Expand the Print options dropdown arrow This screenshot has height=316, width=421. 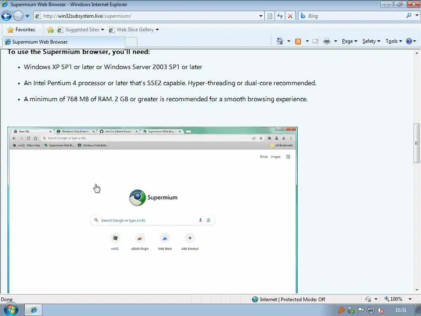pyautogui.click(x=335, y=41)
